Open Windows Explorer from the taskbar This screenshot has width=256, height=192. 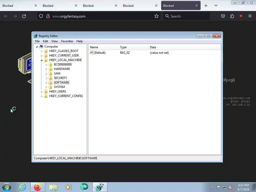coord(53,187)
